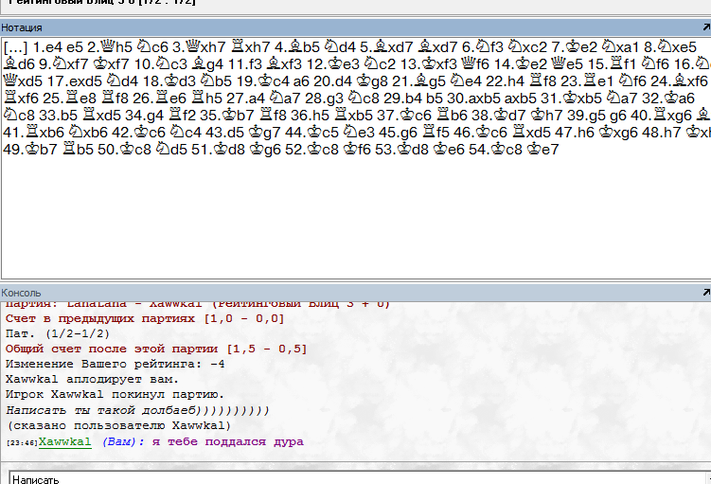Go to move 17.exd5
The height and width of the screenshot is (484, 711).
point(74,81)
